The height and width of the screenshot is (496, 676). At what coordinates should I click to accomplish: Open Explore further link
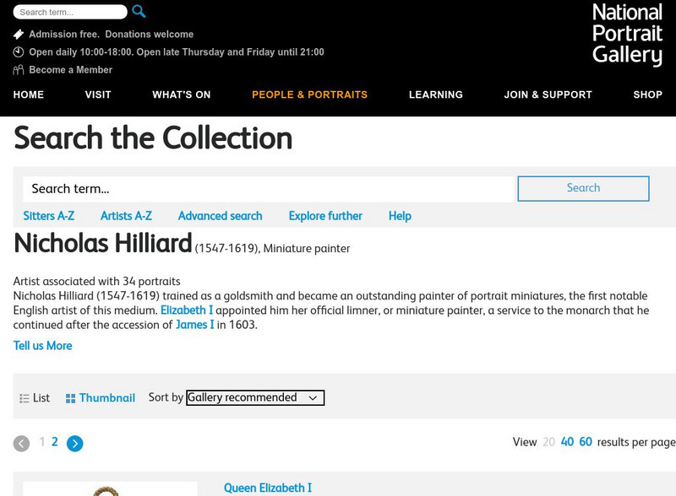325,216
